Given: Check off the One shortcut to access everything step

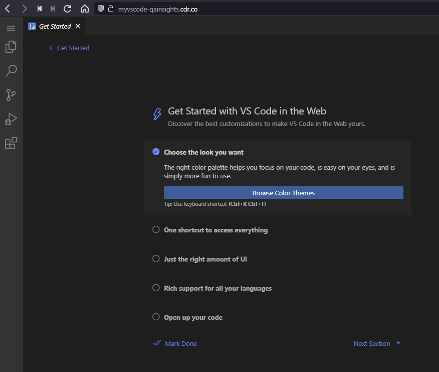Looking at the screenshot, I should point(156,229).
